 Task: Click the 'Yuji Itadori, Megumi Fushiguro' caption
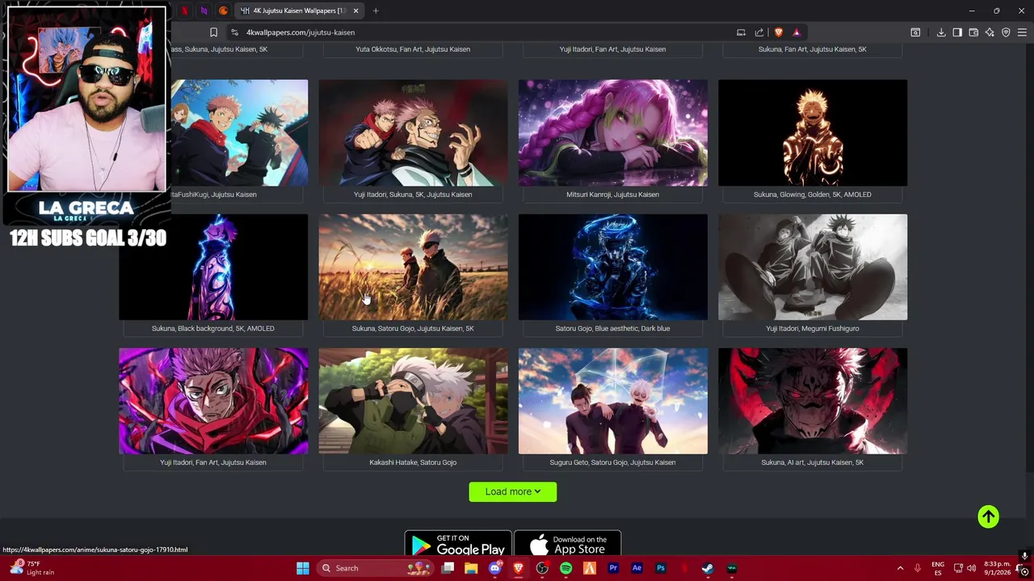pos(813,328)
